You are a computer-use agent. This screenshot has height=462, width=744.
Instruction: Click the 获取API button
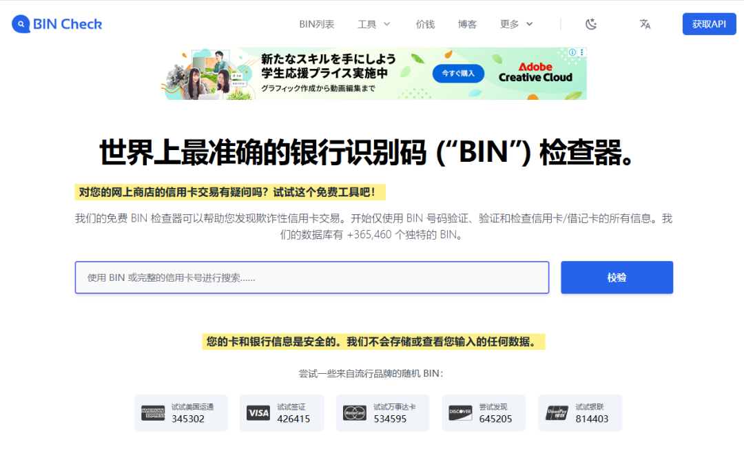[x=709, y=23]
